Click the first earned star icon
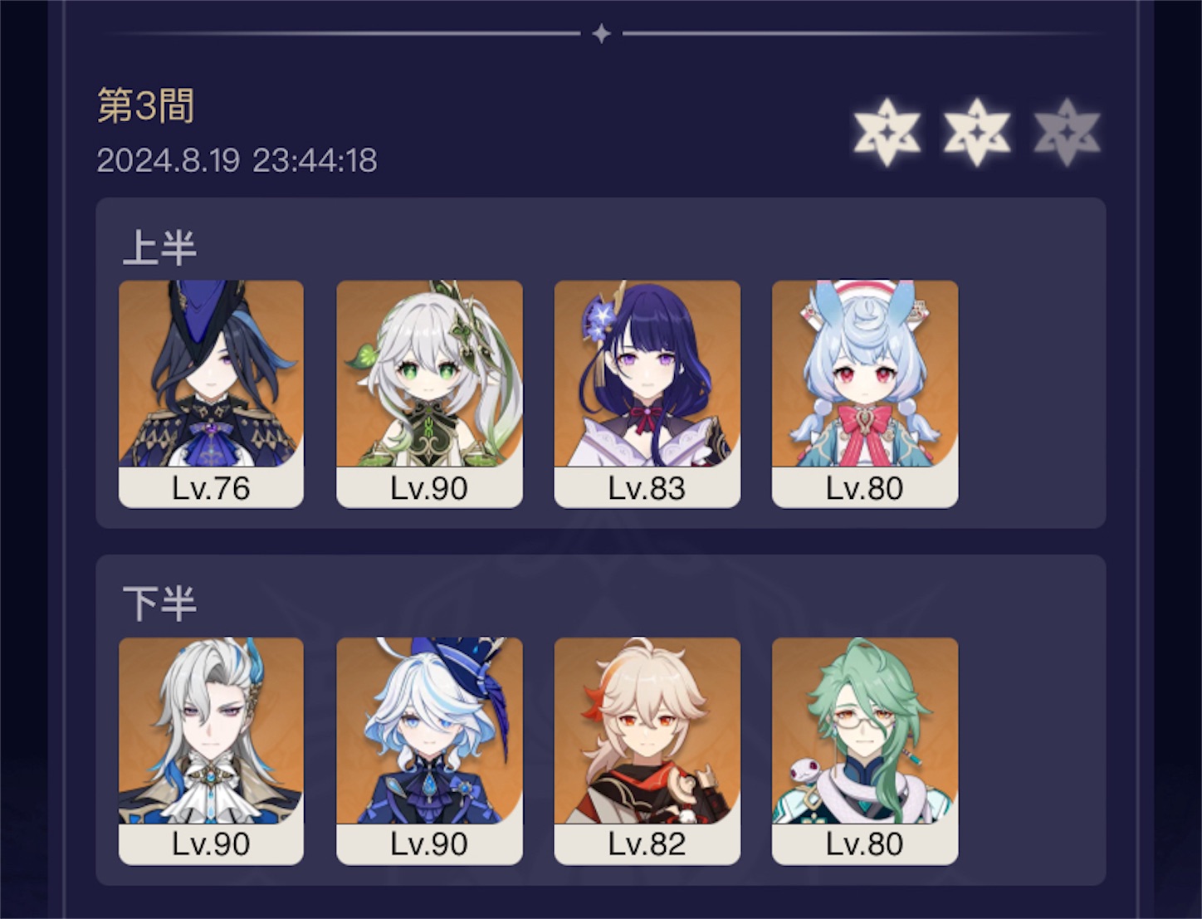 (x=887, y=132)
